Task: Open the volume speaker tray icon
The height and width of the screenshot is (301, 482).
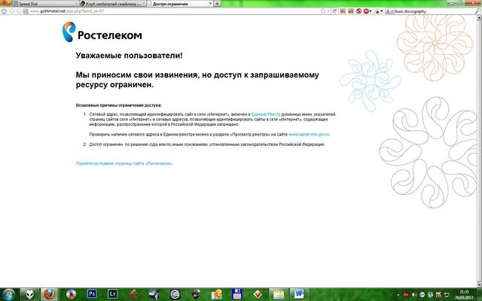Action: 414,295
